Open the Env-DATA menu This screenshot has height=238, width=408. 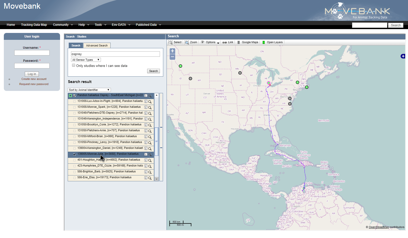121,25
